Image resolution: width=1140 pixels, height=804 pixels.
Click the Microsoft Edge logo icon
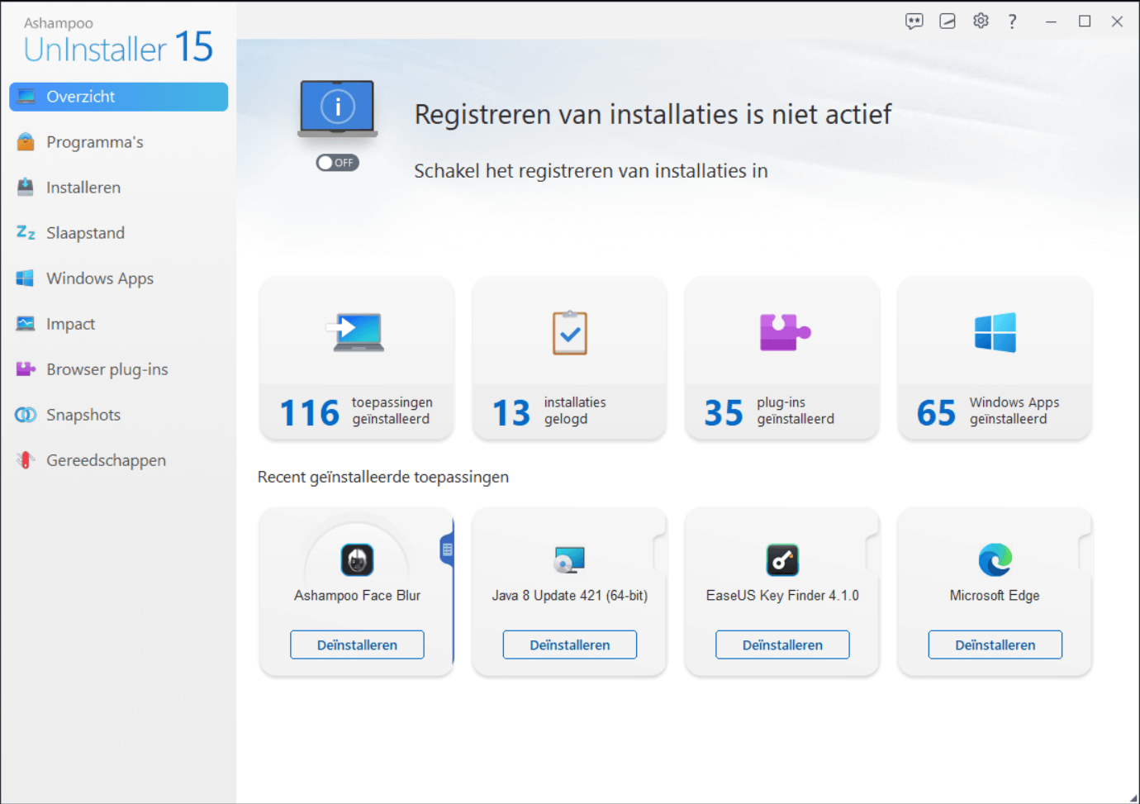995,560
